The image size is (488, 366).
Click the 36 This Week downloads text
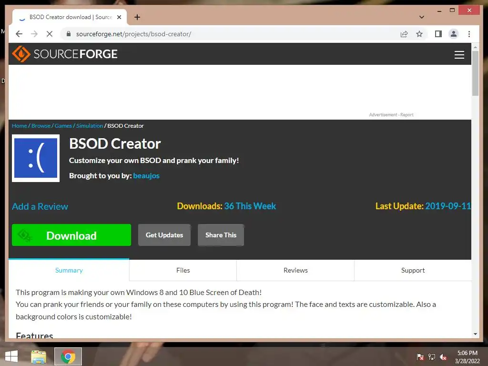[250, 206]
